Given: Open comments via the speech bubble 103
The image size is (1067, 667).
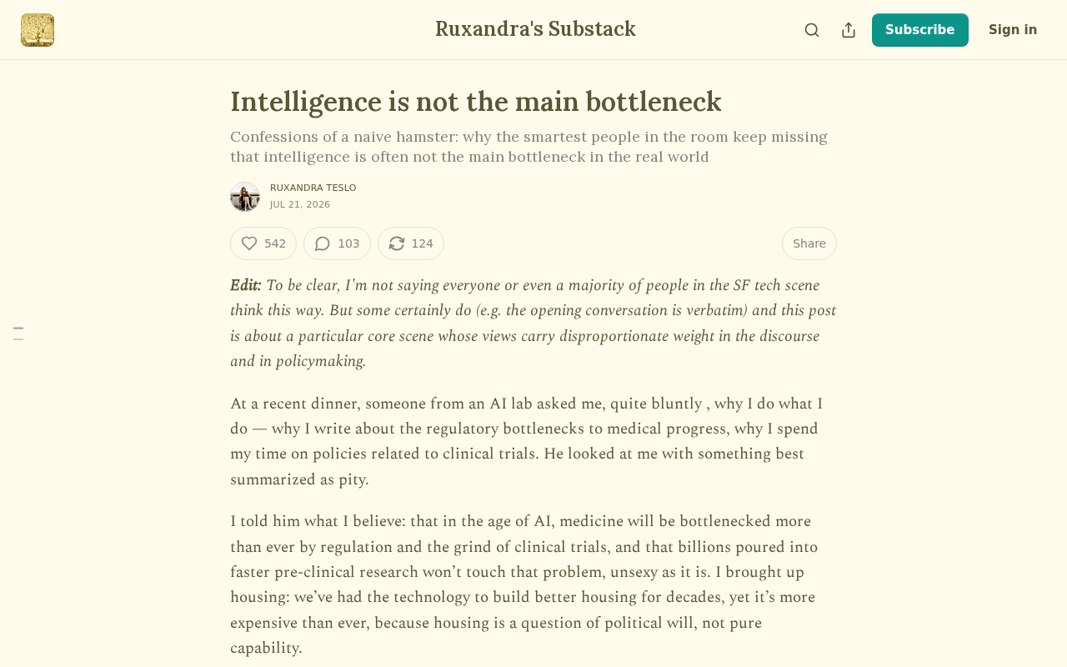Looking at the screenshot, I should 337,243.
